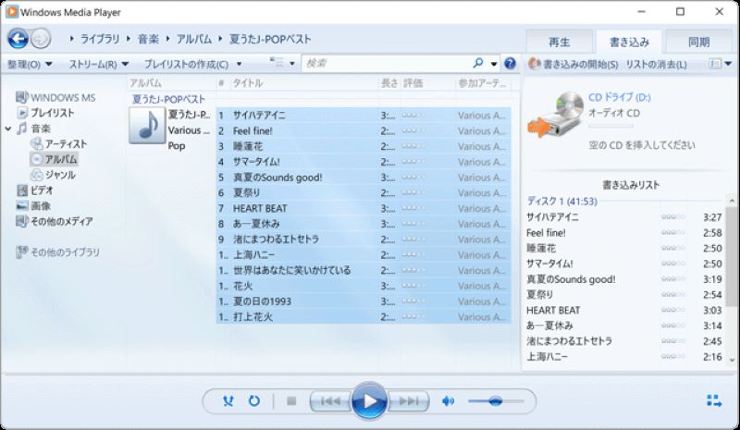740x430 pixels.
Task: Click into the 検索 search field
Action: click(387, 63)
